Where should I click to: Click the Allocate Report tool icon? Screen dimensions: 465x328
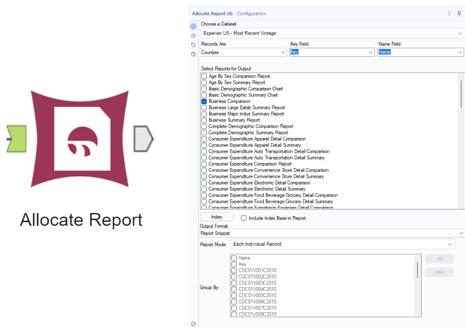(x=80, y=139)
